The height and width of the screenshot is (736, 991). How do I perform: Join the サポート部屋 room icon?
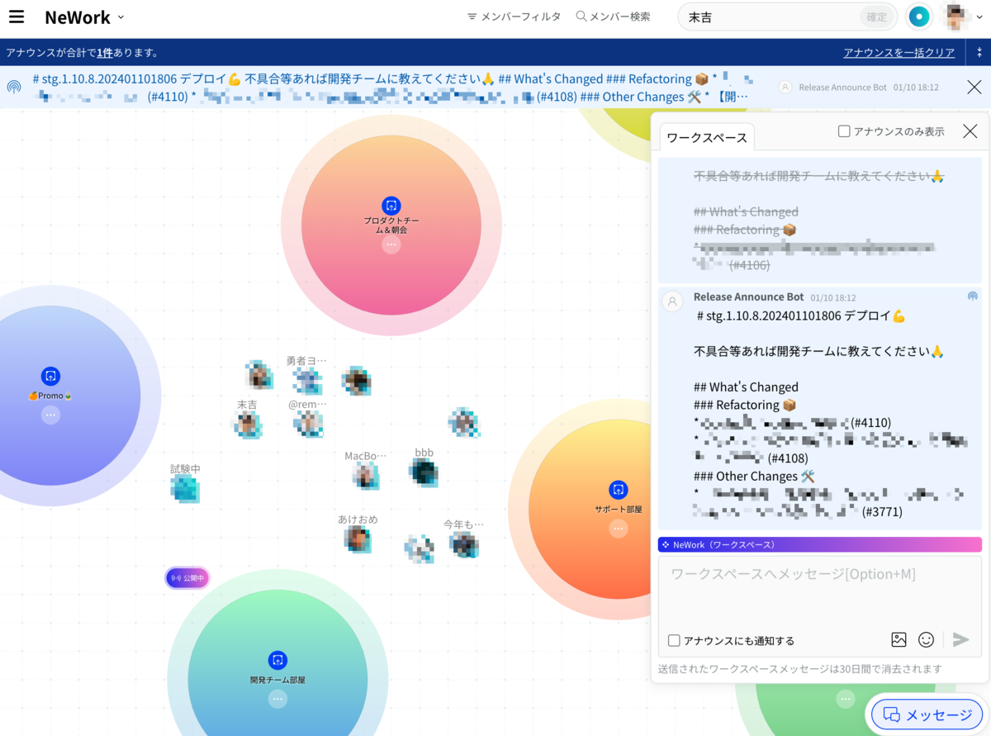(619, 490)
